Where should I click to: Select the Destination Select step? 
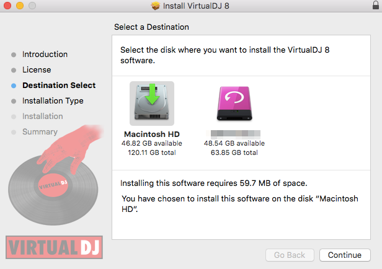pyautogui.click(x=59, y=86)
